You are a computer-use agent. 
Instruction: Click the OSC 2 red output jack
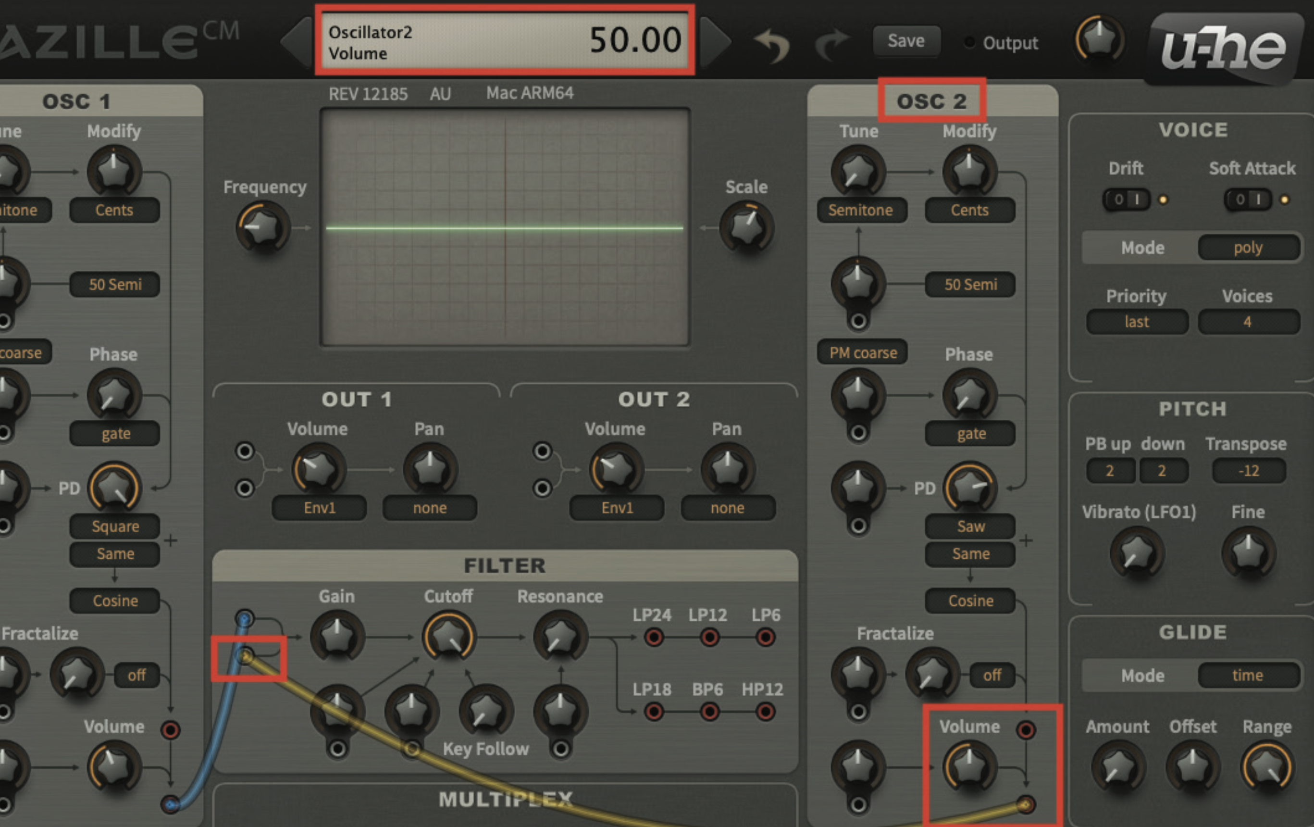(1025, 730)
